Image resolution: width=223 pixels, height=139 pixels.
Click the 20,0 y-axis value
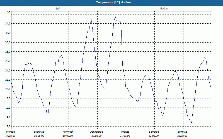(8, 89)
